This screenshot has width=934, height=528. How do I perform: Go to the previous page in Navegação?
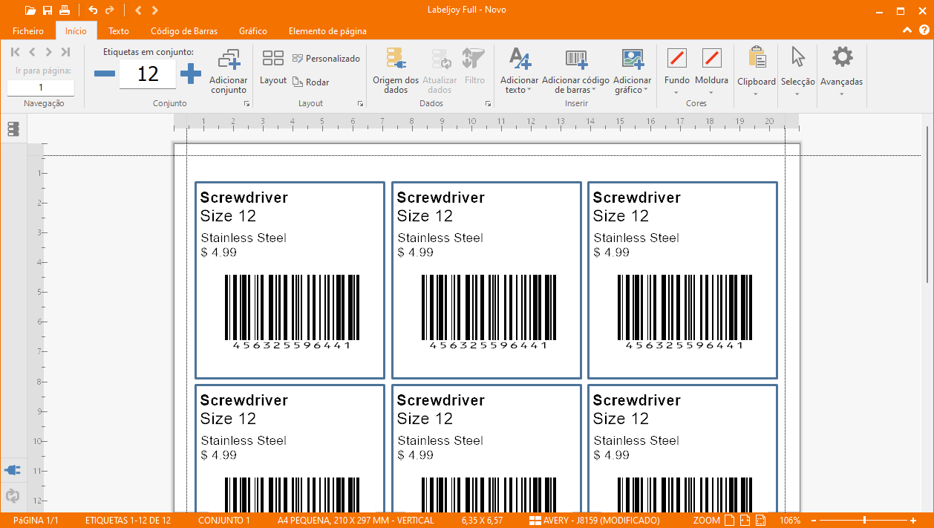click(x=32, y=52)
